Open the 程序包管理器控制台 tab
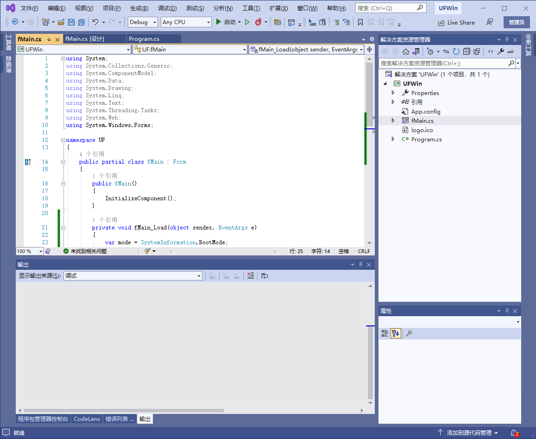 [43, 419]
